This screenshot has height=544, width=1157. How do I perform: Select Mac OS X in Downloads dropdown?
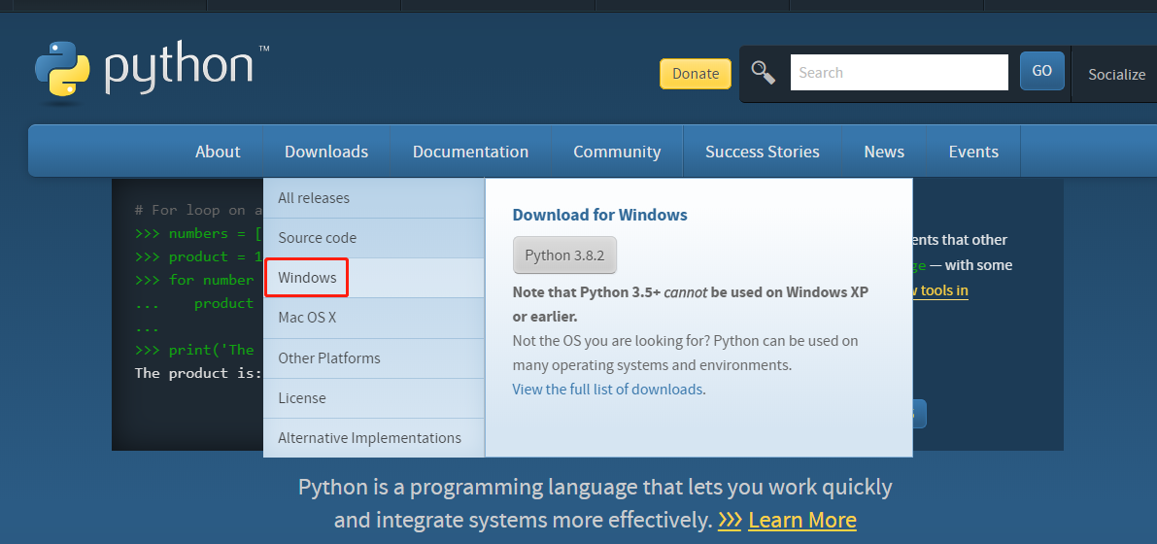(373, 318)
